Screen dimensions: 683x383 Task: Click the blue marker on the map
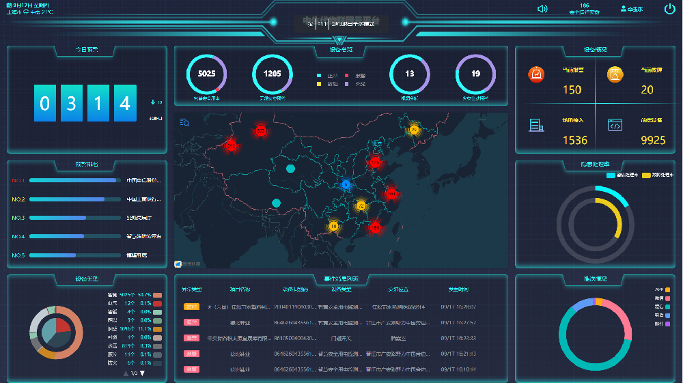pos(346,184)
